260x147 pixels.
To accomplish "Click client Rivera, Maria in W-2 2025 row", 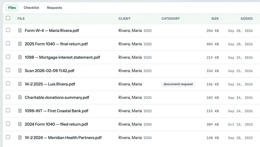I will 130,84.
